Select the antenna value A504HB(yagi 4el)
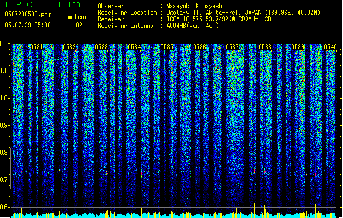The image size is (343, 218). pos(192,26)
